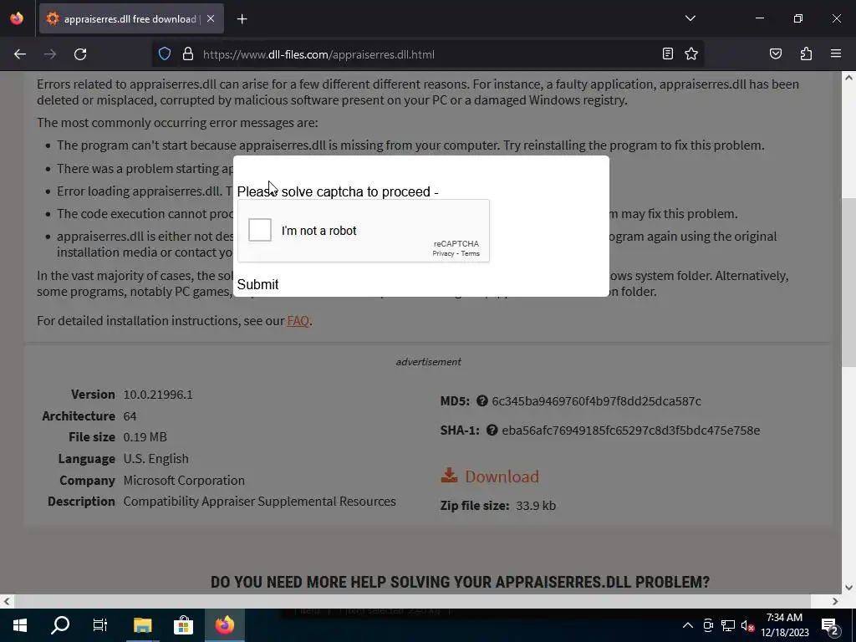Click the grayed forward navigation arrow
The height and width of the screenshot is (642, 856).
click(50, 54)
